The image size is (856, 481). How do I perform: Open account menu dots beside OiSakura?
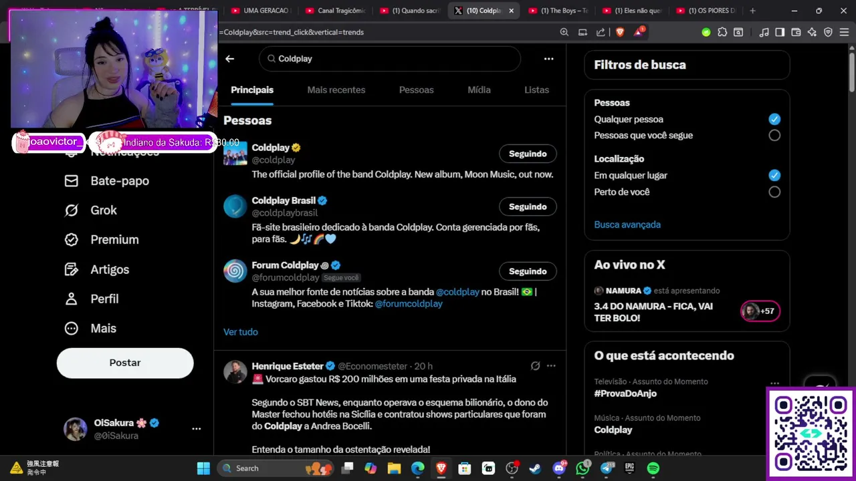pyautogui.click(x=197, y=429)
